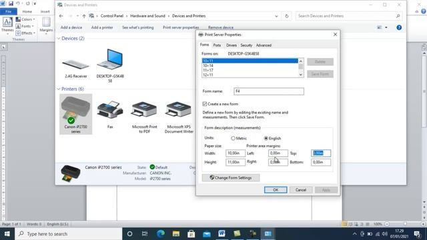Screen dimensions: 427x240
Task: Select the 2.4G Receiver device icon
Action: 75,65
